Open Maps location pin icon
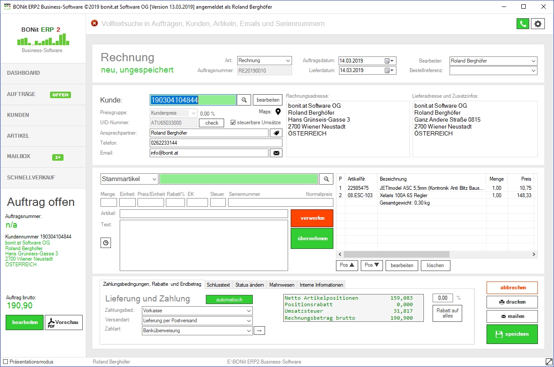554x367 pixels. point(278,112)
